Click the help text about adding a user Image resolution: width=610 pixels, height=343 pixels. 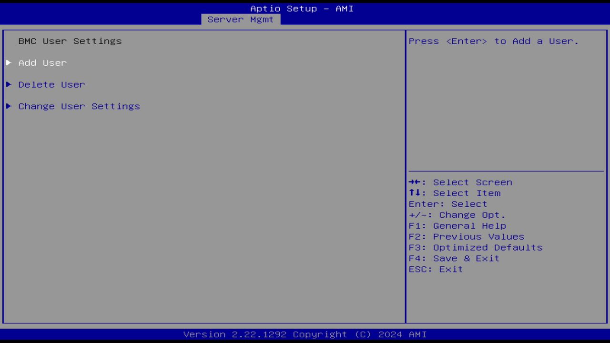[494, 41]
